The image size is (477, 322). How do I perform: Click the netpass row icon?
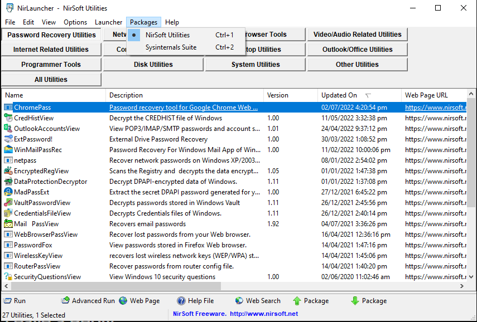8,160
